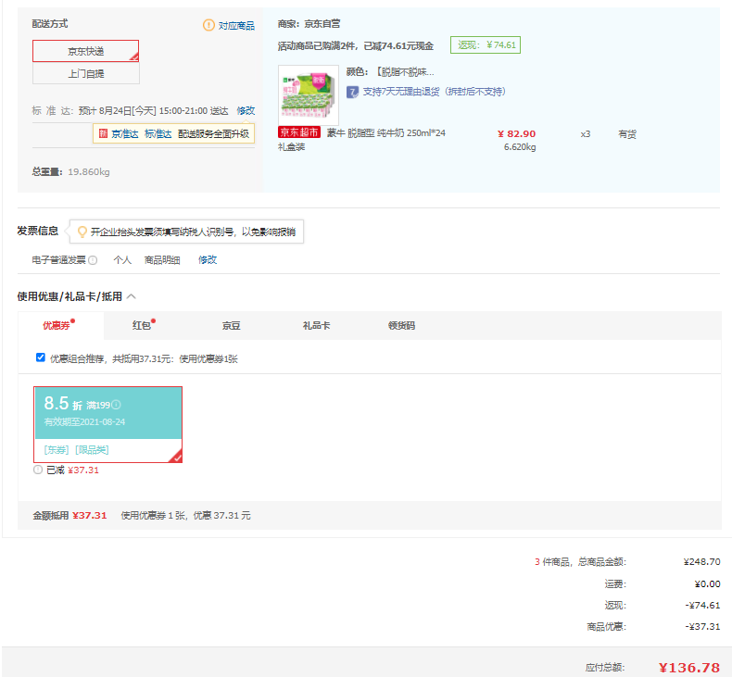The image size is (732, 677).
Task: Click 个人 invoice title text
Action: click(122, 260)
